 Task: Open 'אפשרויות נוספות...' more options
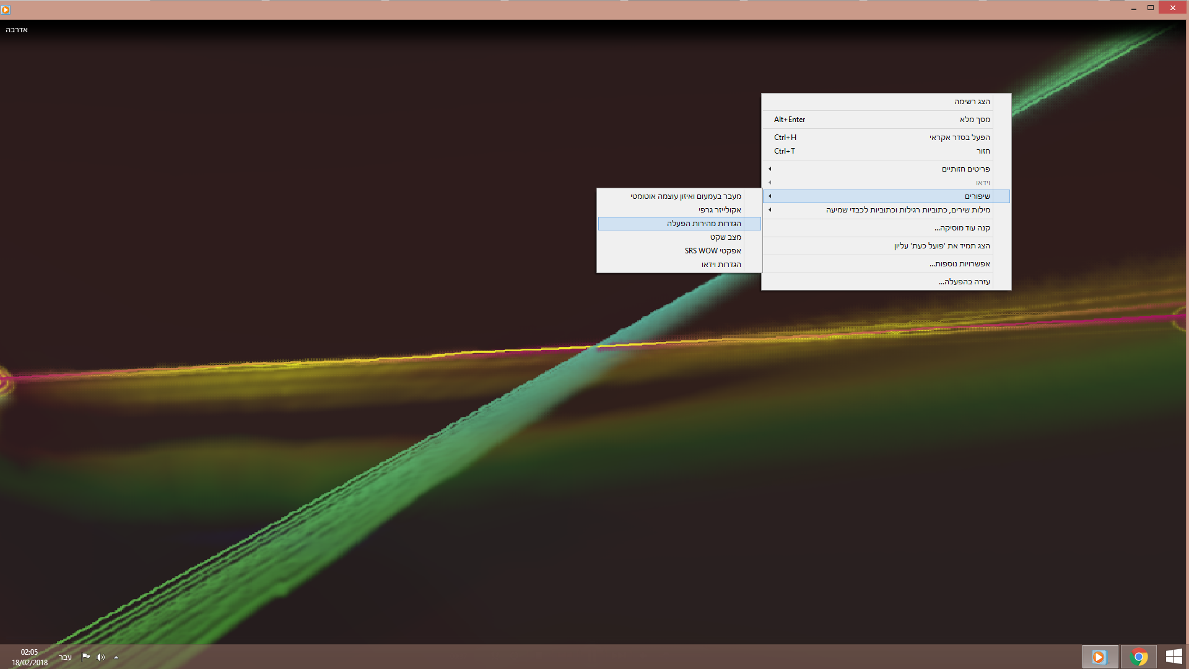pos(959,264)
